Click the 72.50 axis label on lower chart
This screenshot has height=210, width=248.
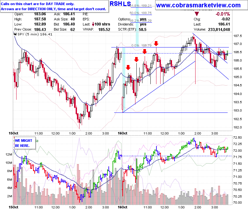click(x=238, y=138)
